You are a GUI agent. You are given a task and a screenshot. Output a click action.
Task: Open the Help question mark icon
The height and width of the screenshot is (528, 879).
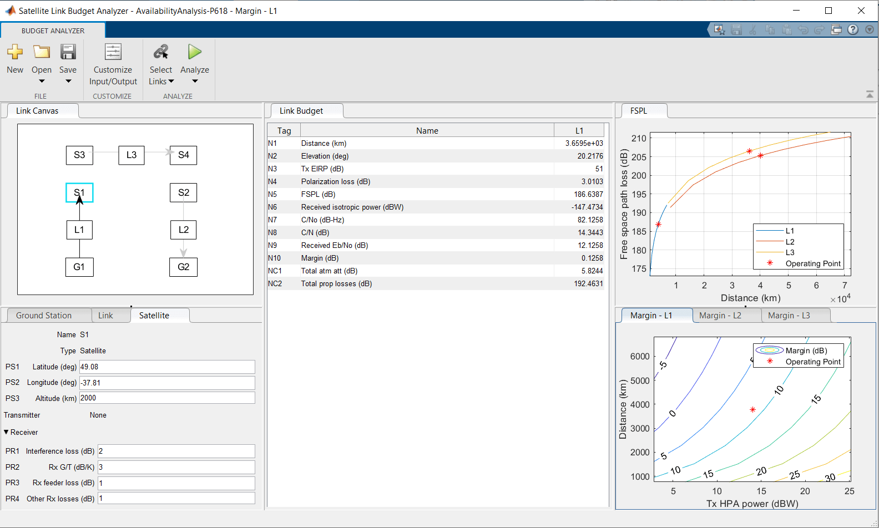[853, 30]
